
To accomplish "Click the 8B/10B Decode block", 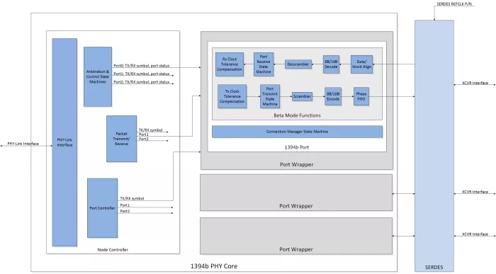I will (331, 64).
